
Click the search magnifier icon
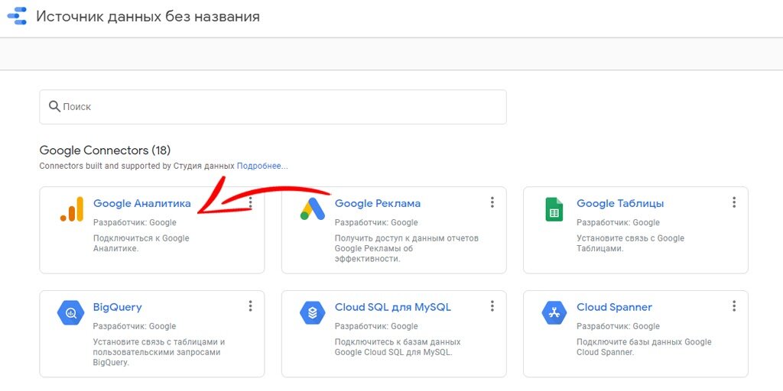tap(54, 106)
